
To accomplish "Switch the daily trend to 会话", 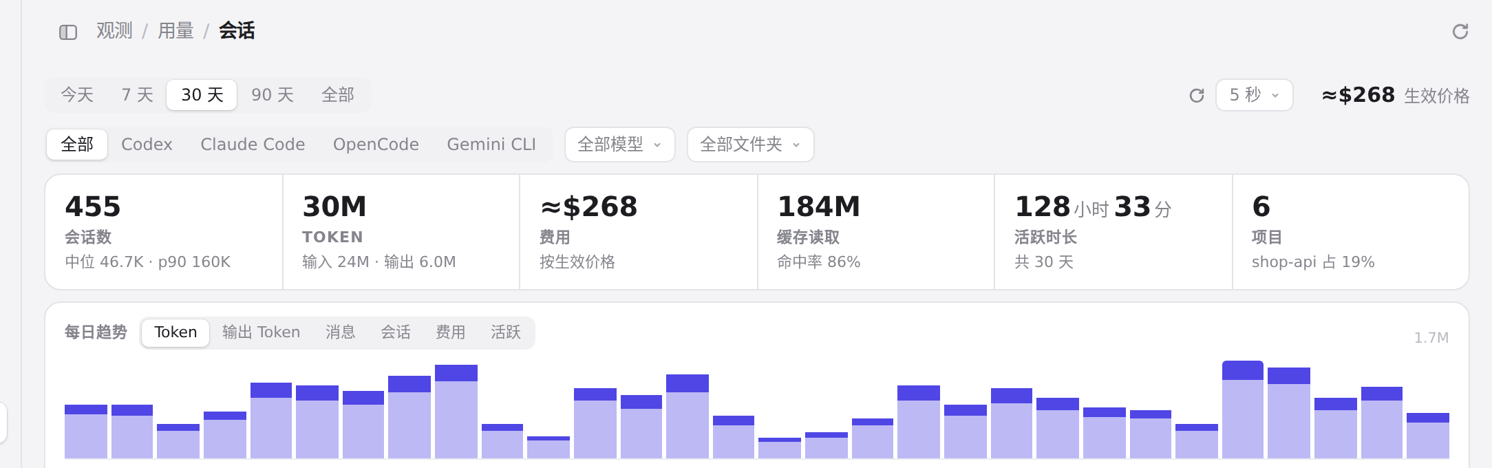I will [395, 332].
